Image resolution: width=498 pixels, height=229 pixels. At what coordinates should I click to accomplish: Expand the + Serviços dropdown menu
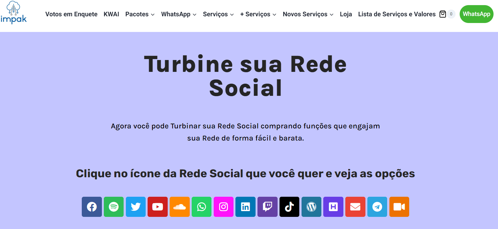point(258,14)
